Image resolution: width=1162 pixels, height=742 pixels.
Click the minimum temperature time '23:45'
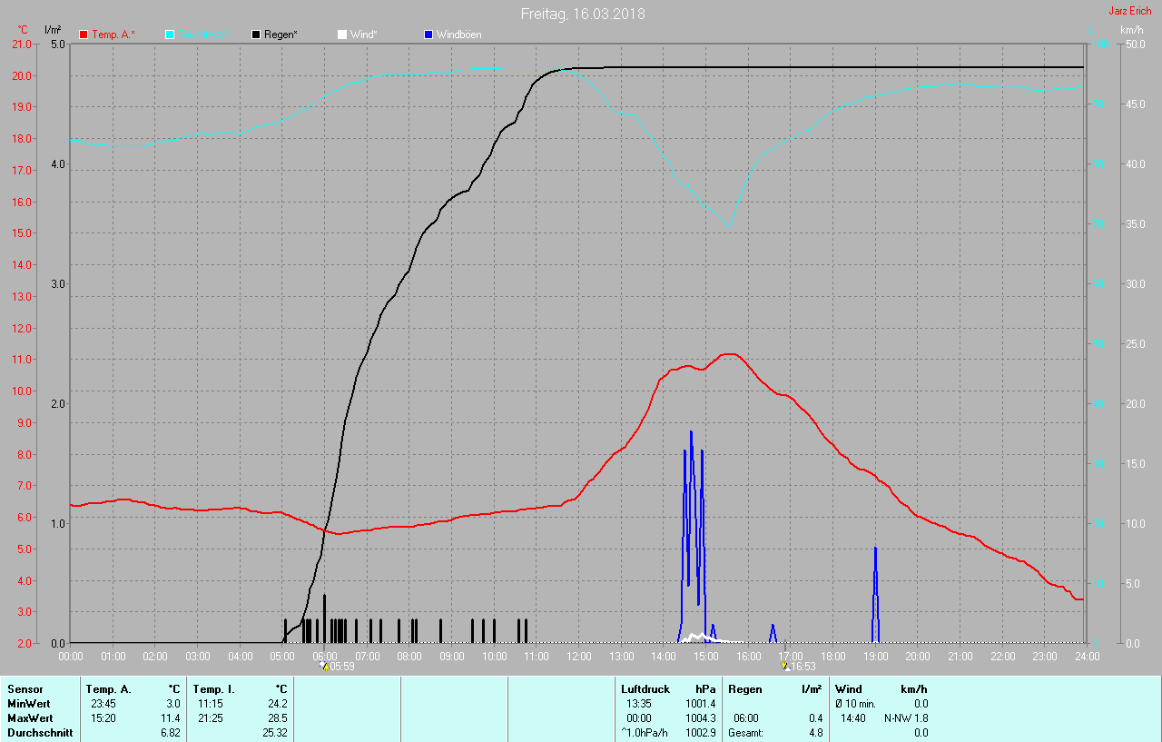click(103, 704)
